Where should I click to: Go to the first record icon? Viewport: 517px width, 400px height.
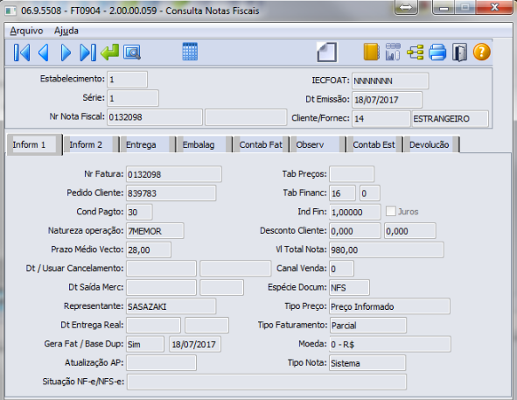click(22, 53)
